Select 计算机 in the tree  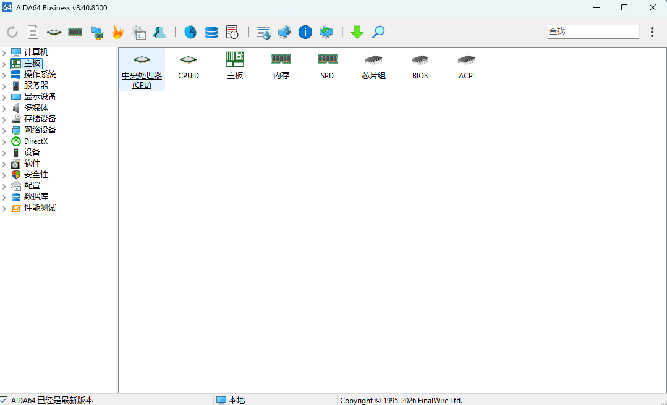[x=36, y=52]
